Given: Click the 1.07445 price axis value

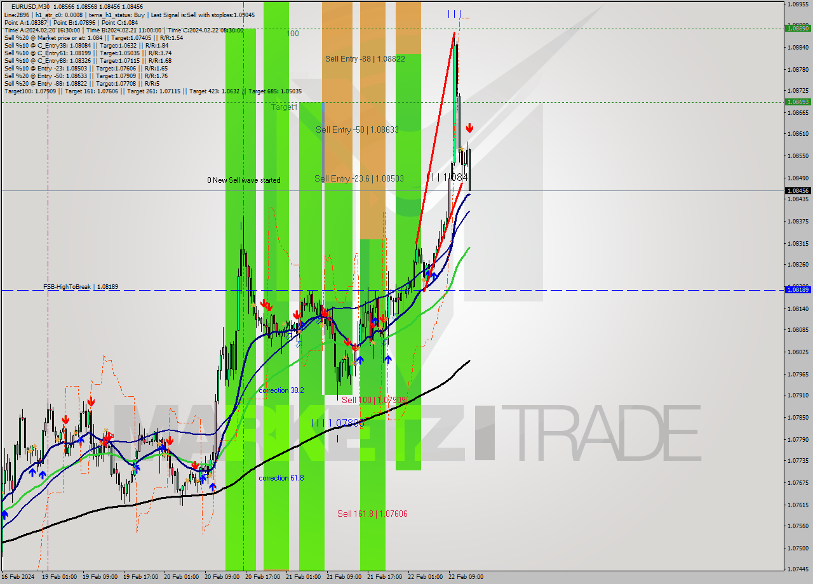Looking at the screenshot, I should pyautogui.click(x=798, y=569).
